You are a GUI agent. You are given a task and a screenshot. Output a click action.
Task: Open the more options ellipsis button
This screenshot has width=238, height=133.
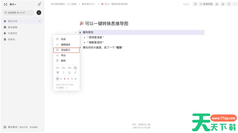click(x=234, y=4)
